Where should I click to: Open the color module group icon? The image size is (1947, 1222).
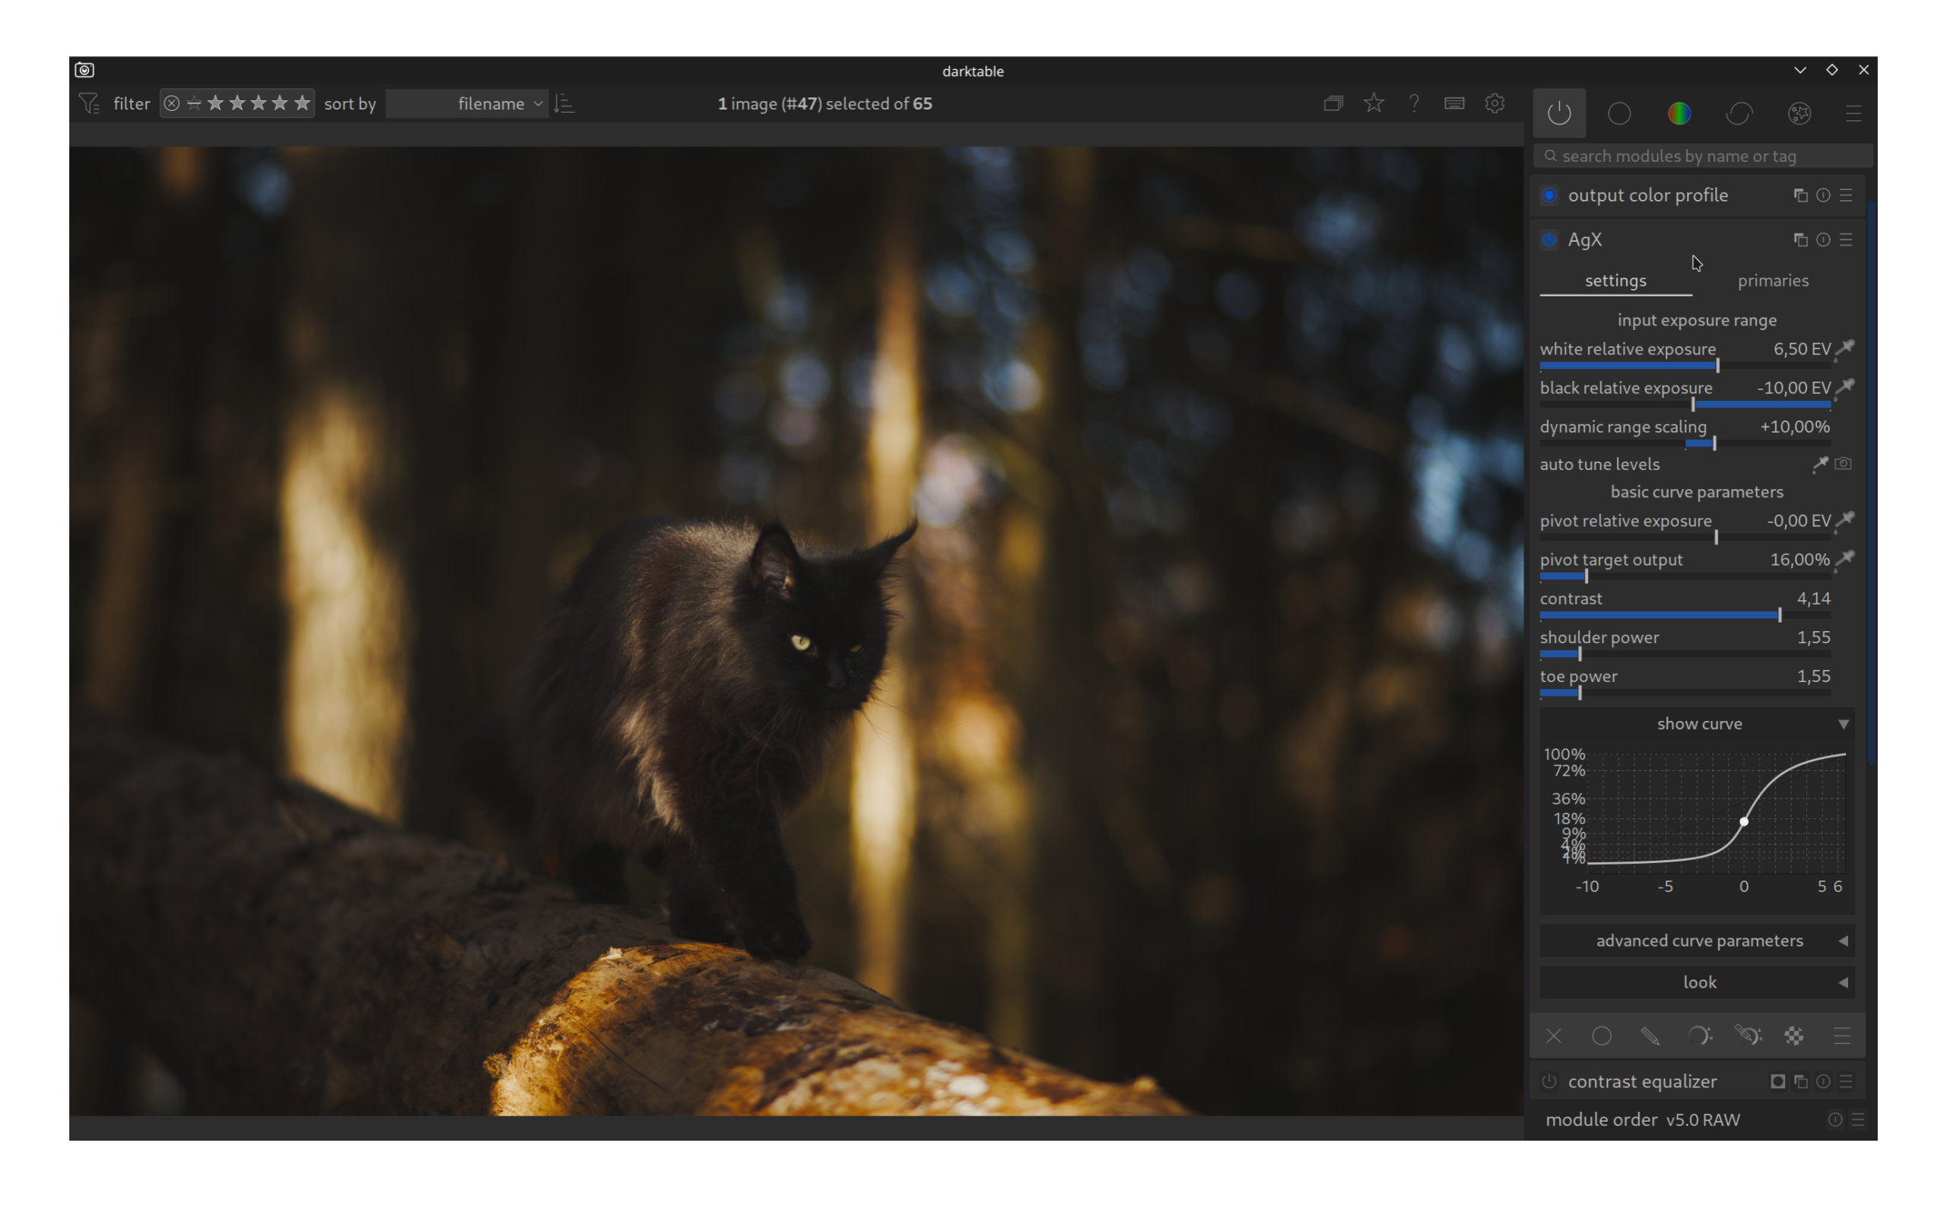1679,113
